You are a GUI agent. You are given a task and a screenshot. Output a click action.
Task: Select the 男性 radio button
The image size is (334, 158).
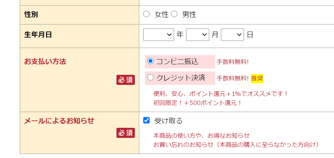[x=174, y=14]
